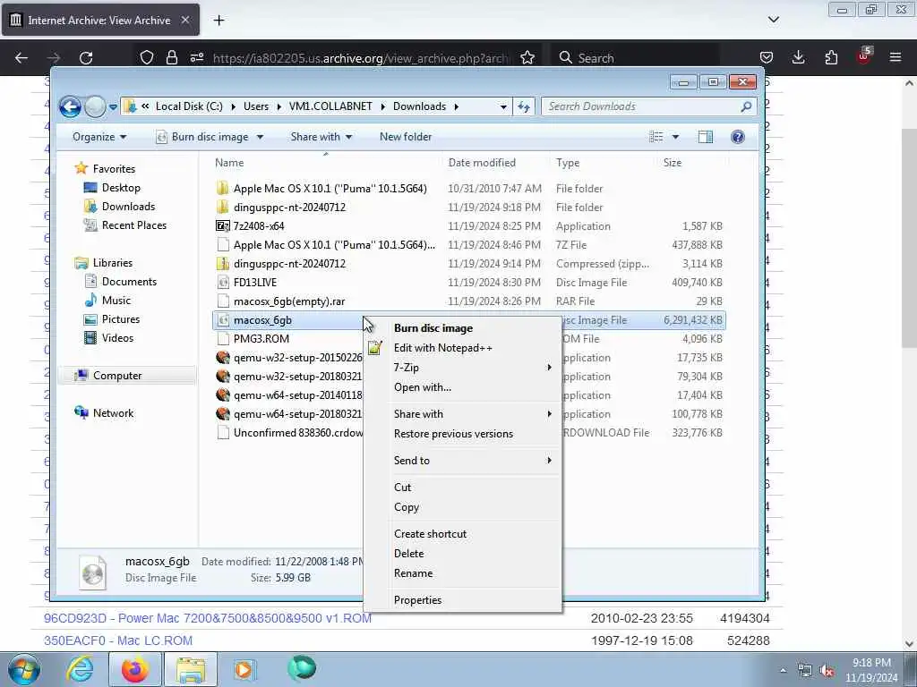Toggle the preview pane

coord(706,137)
